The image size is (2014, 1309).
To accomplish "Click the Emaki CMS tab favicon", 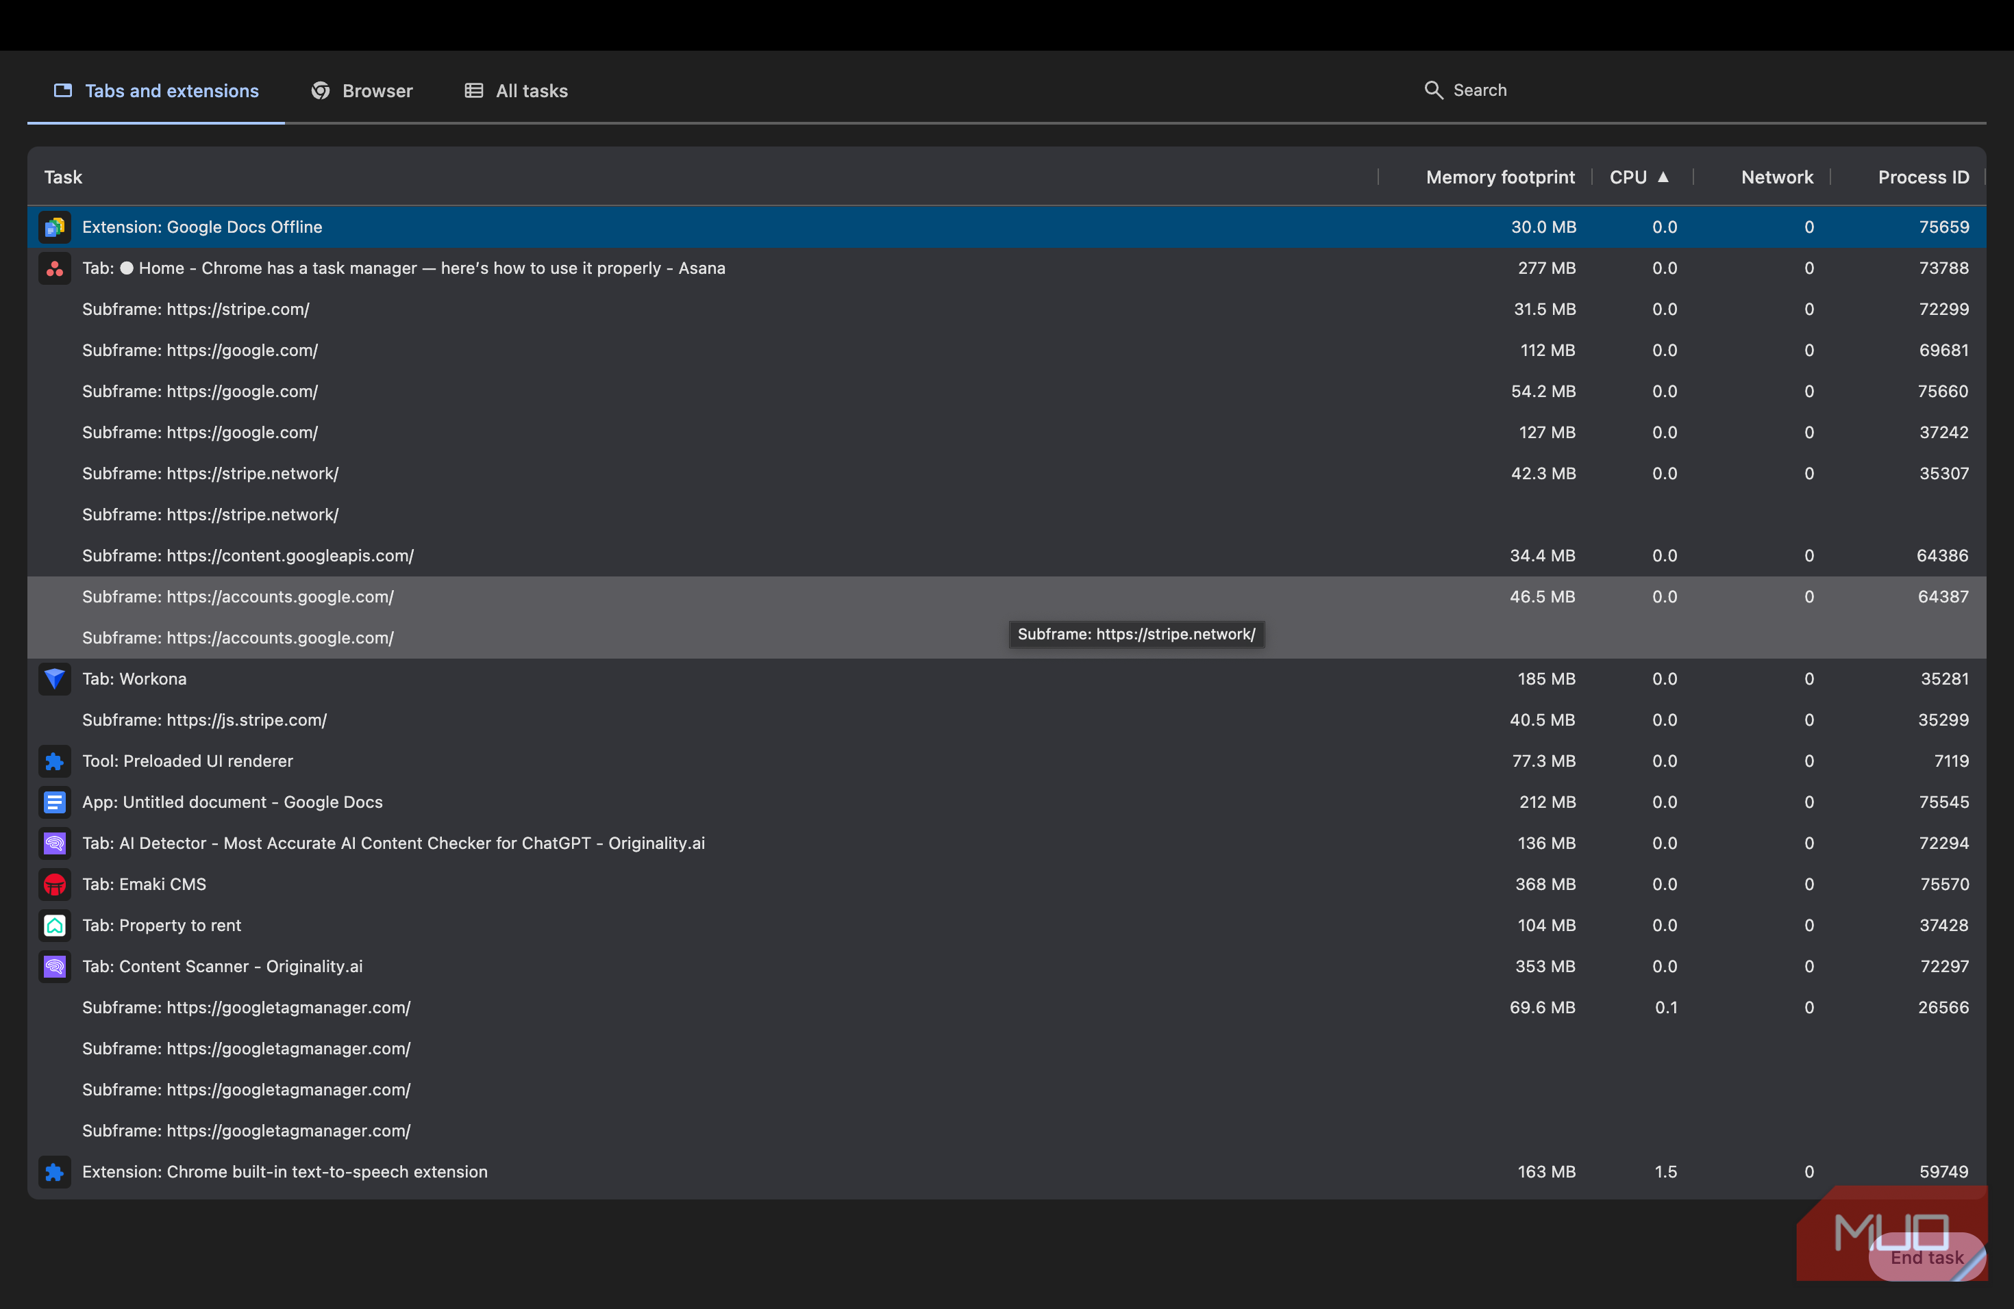I will pyautogui.click(x=55, y=885).
